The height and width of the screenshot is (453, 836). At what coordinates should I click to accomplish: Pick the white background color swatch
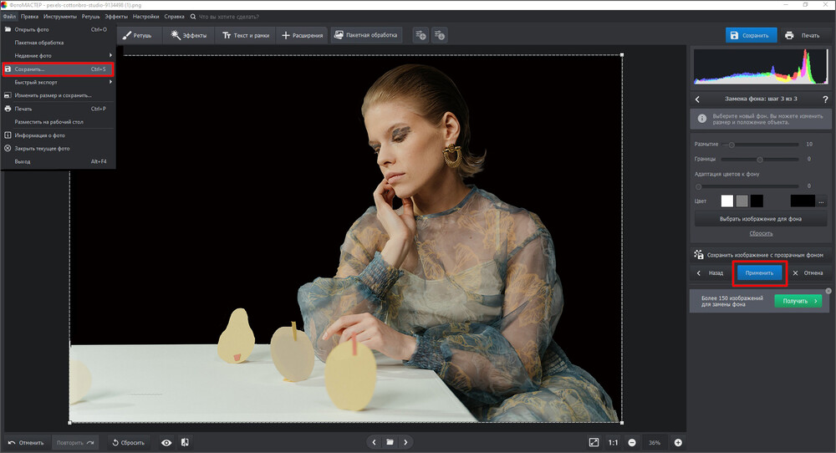[727, 201]
